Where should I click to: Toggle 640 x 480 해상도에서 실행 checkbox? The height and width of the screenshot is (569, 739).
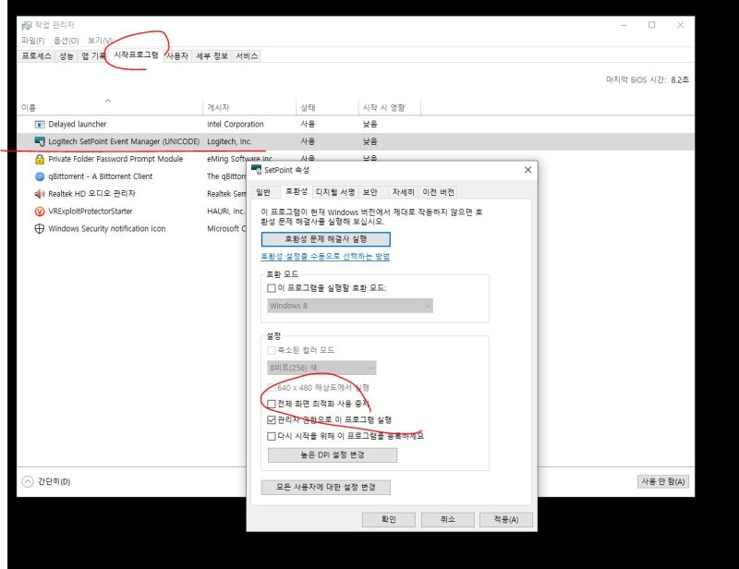click(272, 388)
